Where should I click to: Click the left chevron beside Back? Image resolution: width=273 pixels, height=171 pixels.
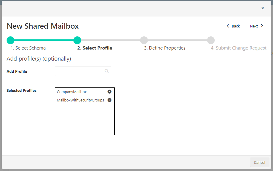tap(228, 26)
